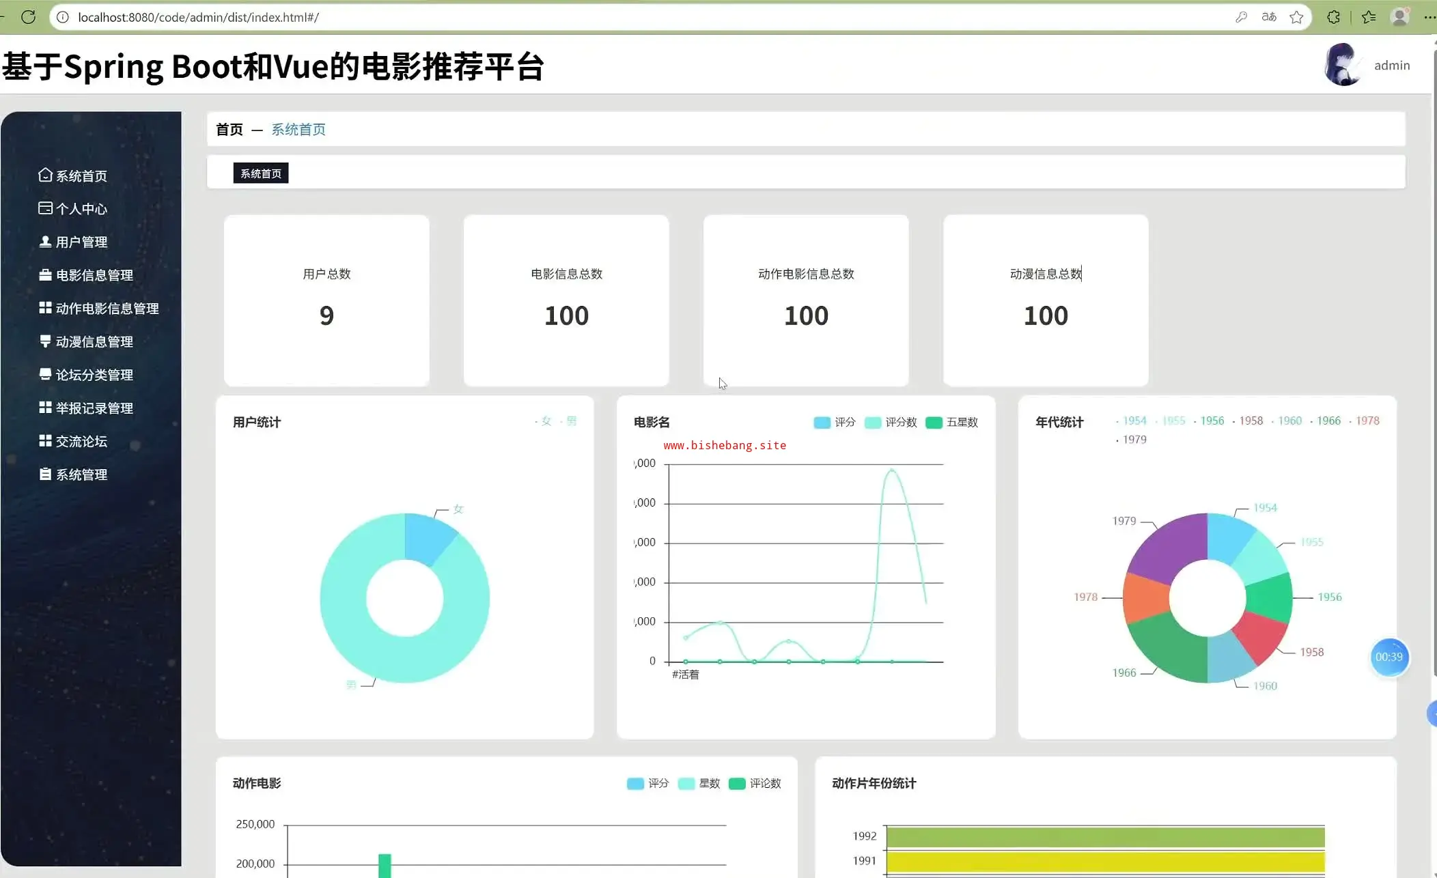The height and width of the screenshot is (878, 1437).
Task: Toggle 五星数 series in 电影名 legend
Action: (x=951, y=423)
